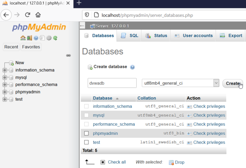Click the page info icon in address bar
Viewport: 246px width, 168px height.
click(x=96, y=15)
